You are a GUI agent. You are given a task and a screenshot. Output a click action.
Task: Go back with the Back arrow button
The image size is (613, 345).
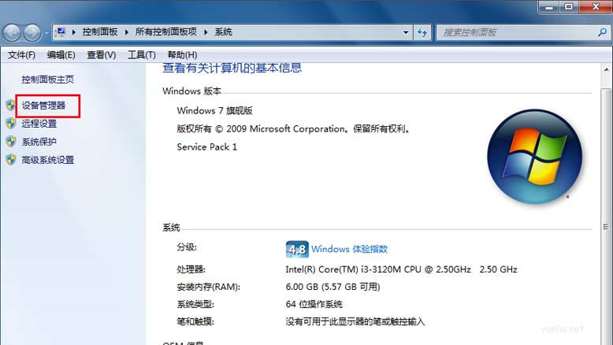tap(12, 33)
